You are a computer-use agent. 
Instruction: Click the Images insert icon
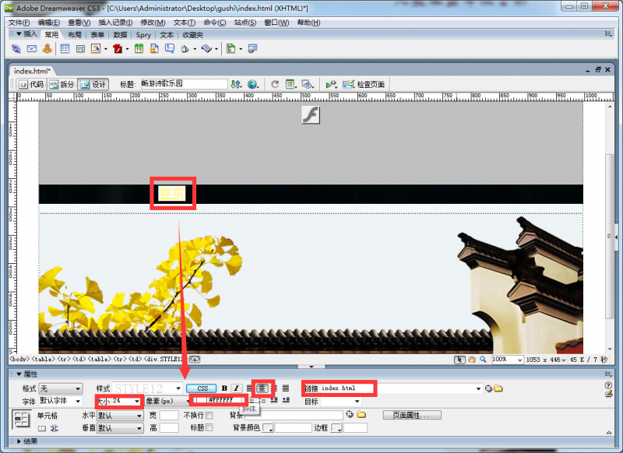click(x=96, y=49)
